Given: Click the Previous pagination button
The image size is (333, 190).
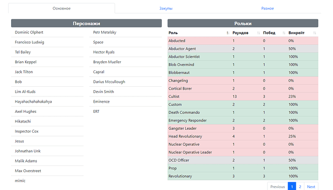Looking at the screenshot, I should (x=277, y=187).
